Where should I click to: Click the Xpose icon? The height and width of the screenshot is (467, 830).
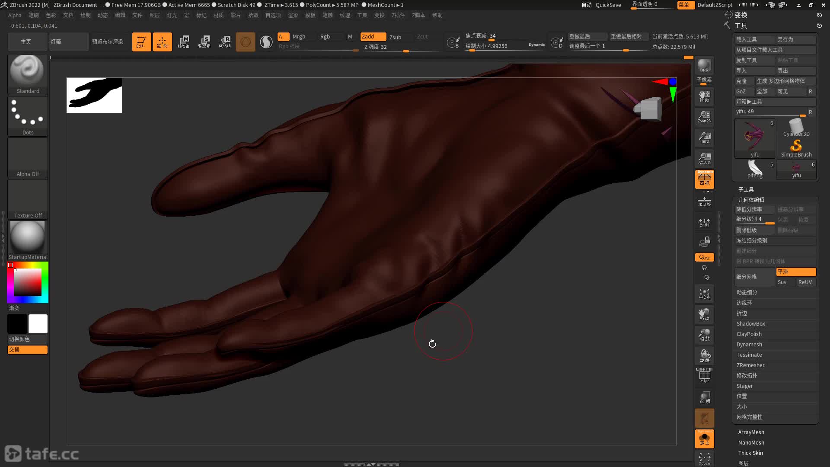pyautogui.click(x=704, y=459)
